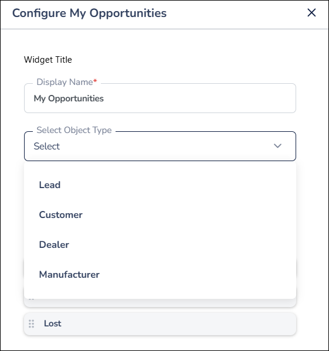Select the Lost stage row
Viewport: 329px width, 351px height.
tap(160, 324)
